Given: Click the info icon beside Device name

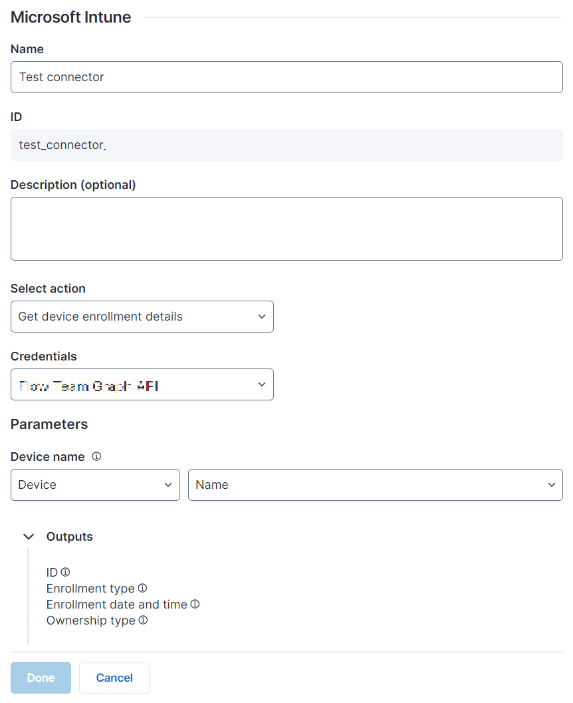Looking at the screenshot, I should pyautogui.click(x=96, y=457).
